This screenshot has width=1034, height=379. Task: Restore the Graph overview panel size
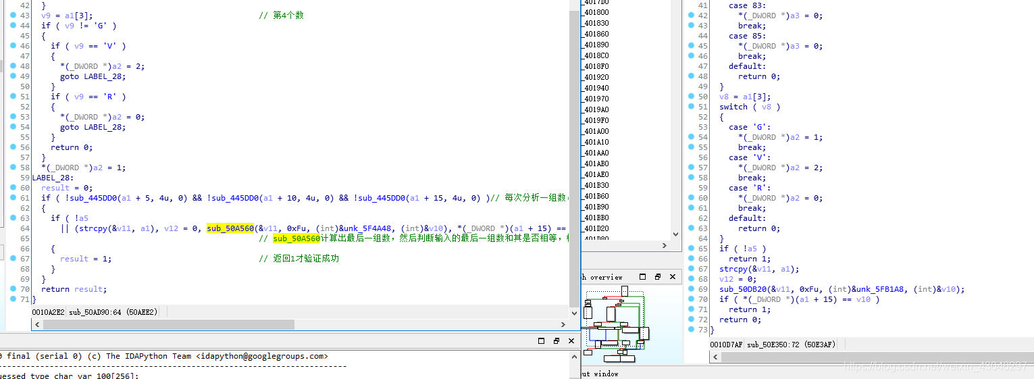pyautogui.click(x=657, y=276)
